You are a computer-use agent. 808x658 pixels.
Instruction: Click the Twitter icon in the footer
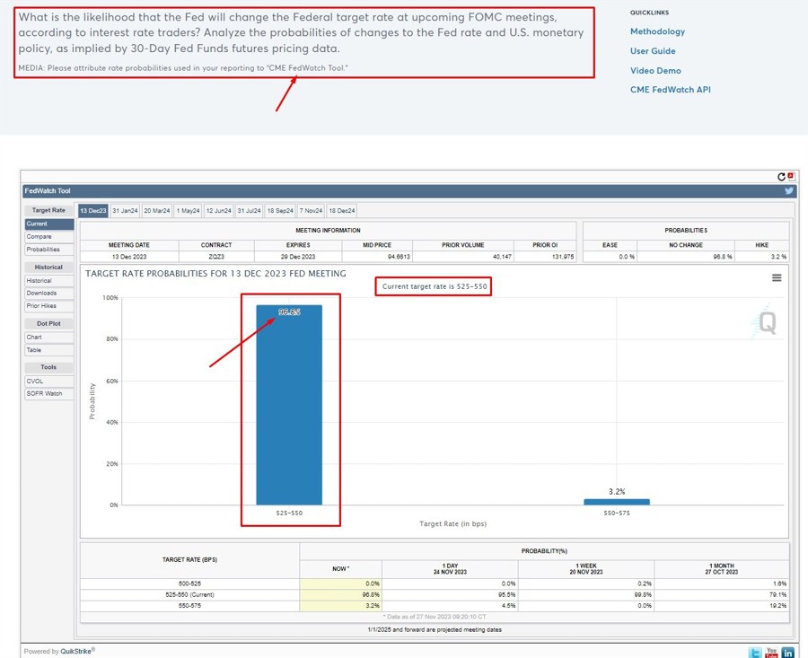pyautogui.click(x=756, y=653)
